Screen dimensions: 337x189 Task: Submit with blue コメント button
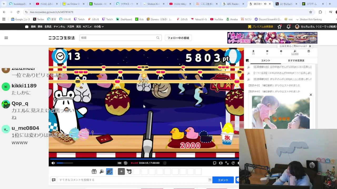click(x=223, y=180)
